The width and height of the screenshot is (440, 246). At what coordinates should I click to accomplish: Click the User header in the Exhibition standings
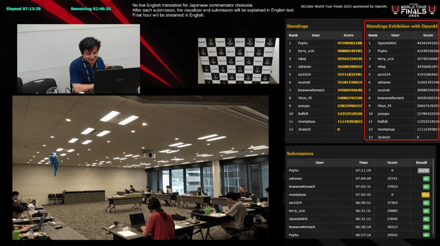point(395,35)
